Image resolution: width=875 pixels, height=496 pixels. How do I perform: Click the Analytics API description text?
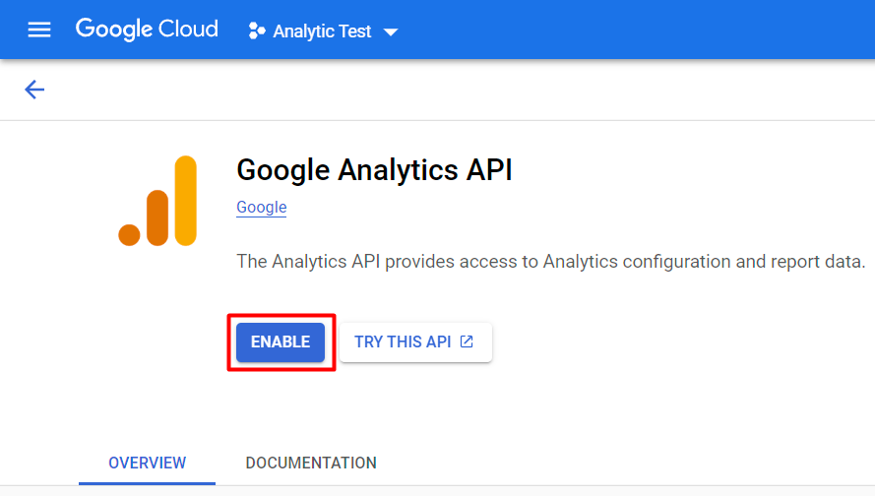point(550,262)
